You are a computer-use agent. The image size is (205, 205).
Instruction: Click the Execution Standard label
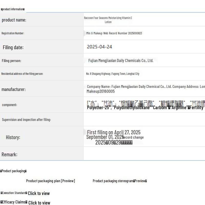14,193
